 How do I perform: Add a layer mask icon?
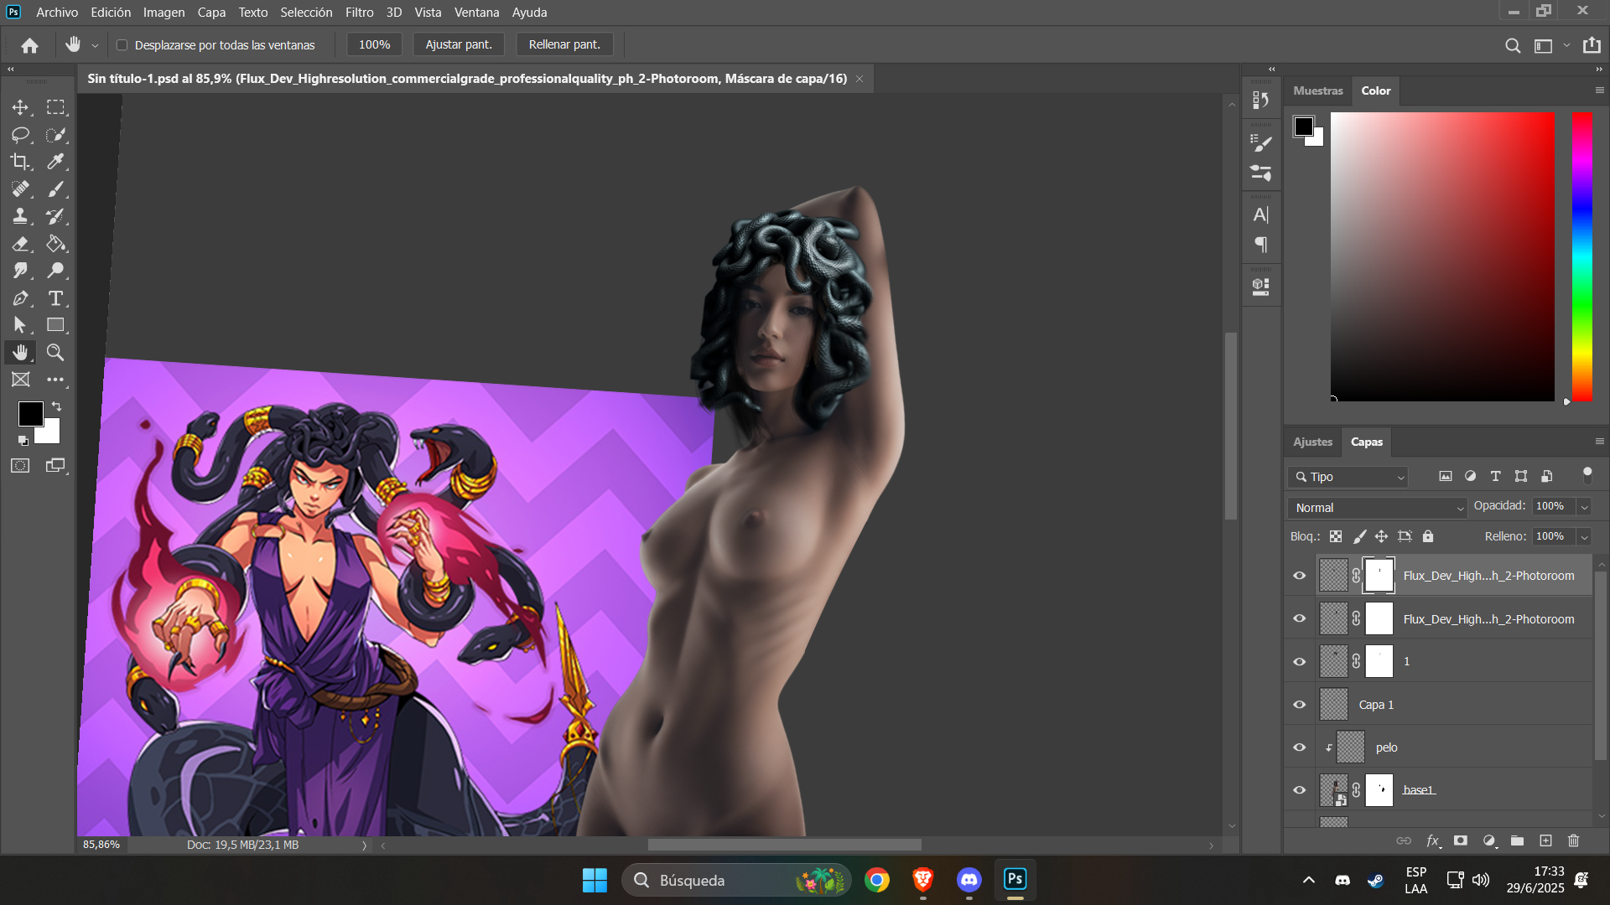pos(1461,840)
